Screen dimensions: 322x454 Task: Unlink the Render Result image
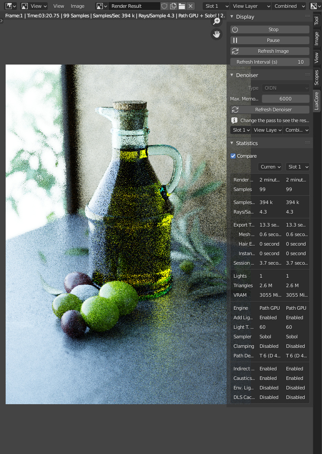tap(191, 6)
